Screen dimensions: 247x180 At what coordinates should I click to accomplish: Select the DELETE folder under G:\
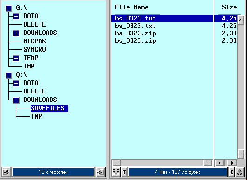35,24
